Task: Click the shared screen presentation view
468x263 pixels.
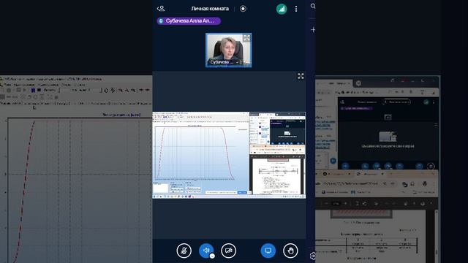Action: coord(229,155)
